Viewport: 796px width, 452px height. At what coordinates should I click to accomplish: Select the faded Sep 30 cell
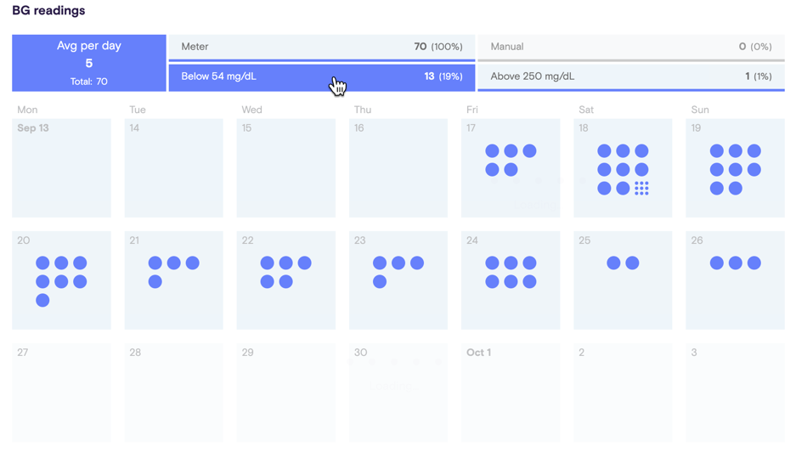click(x=398, y=392)
